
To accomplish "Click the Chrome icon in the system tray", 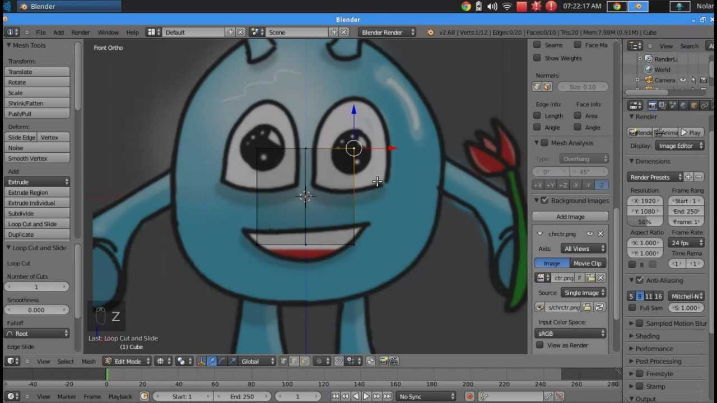I will (x=465, y=7).
